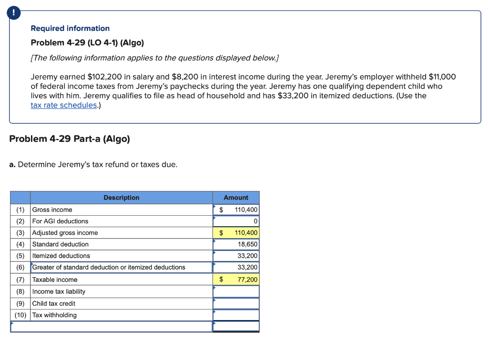Click the exclamation alert icon
Viewport: 488px width, 340px height.
(13, 13)
